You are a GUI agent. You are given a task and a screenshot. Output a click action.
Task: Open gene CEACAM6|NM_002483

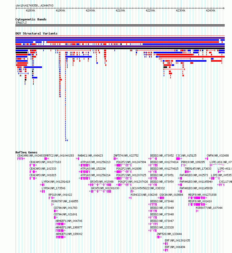pos(30,156)
